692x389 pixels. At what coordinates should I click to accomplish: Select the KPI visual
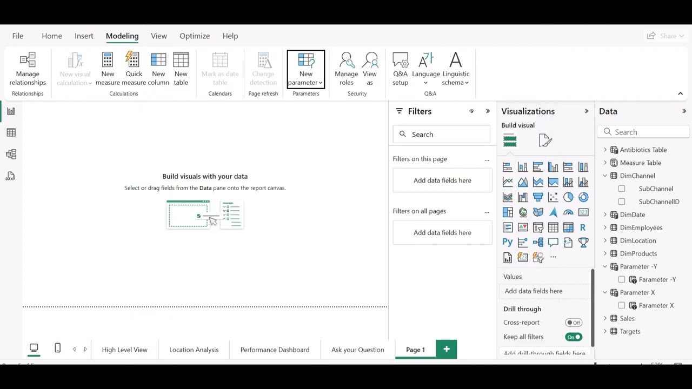point(523,227)
